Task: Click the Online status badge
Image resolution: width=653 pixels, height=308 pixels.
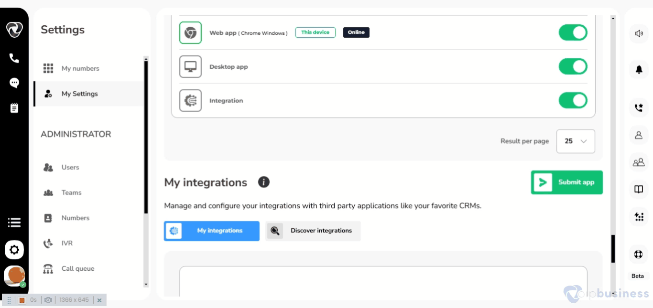Action: pos(356,32)
